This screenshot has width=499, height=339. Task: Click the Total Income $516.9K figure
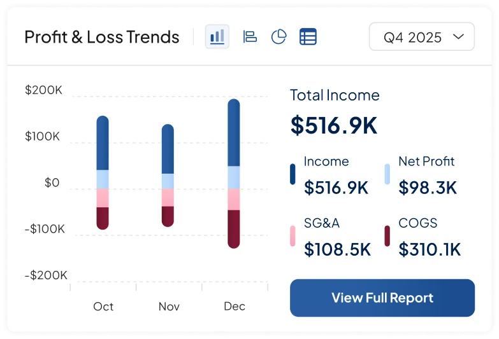tap(334, 125)
